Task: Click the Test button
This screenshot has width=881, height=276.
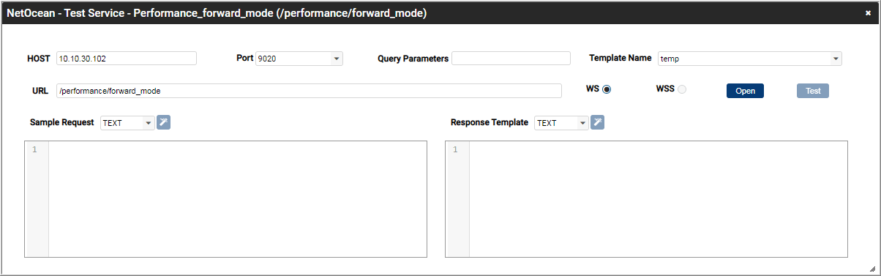Action: point(813,91)
